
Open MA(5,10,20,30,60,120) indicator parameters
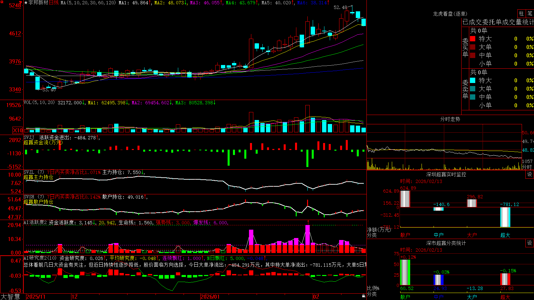point(88,3)
